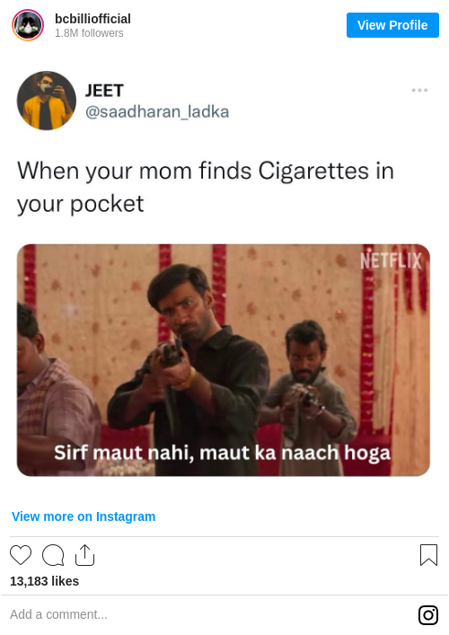Viewport: 449px width, 635px height.
Task: Click the View Profile button
Action: point(392,25)
